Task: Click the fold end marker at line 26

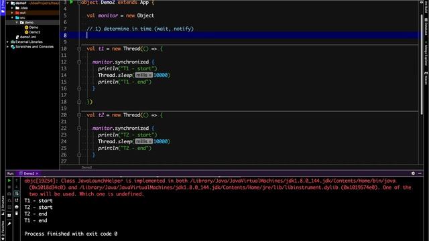Action: [x=79, y=155]
